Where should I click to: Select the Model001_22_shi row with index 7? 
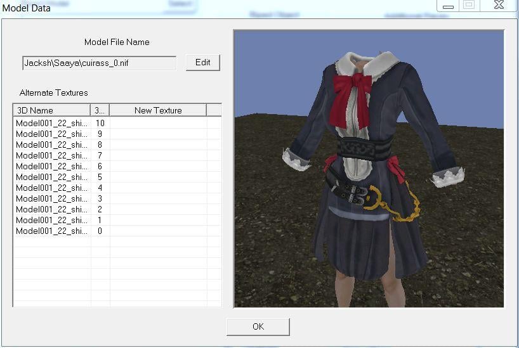tap(117, 155)
